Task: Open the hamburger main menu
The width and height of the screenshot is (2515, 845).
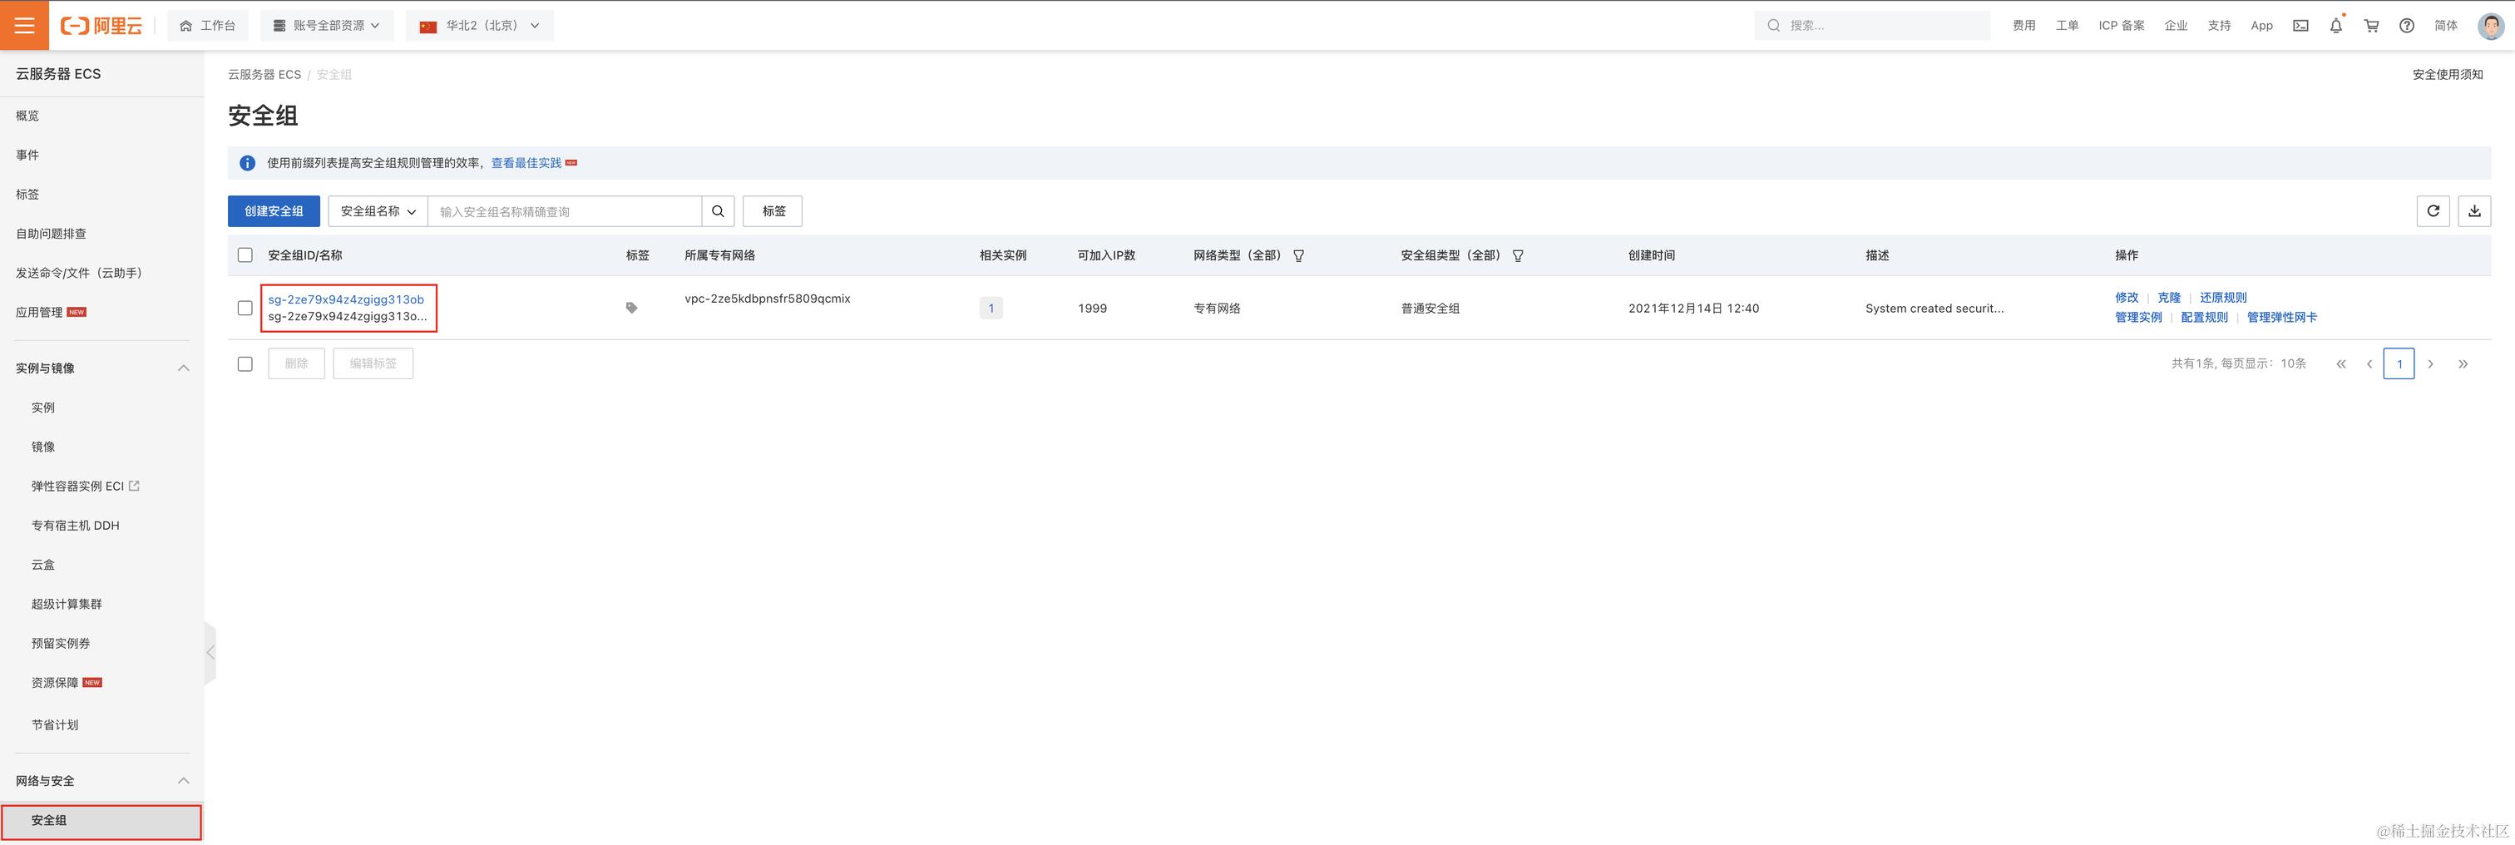Action: pos(24,26)
